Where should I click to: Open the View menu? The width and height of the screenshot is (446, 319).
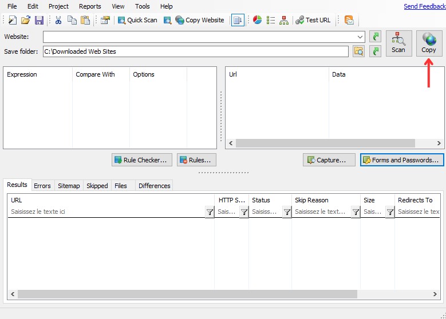click(118, 6)
